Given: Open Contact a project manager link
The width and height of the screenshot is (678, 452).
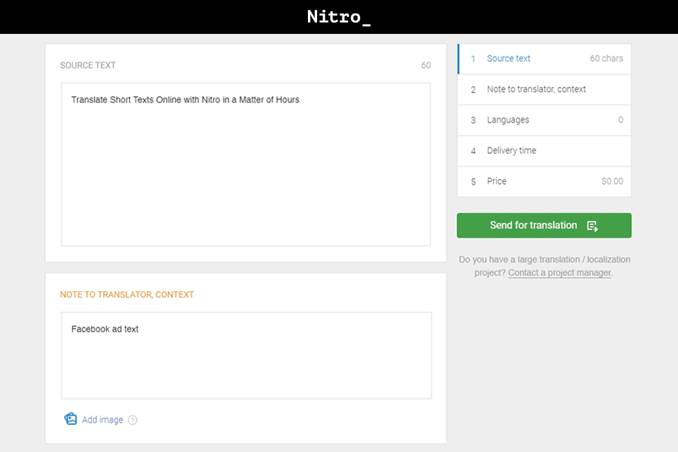Looking at the screenshot, I should tap(559, 273).
